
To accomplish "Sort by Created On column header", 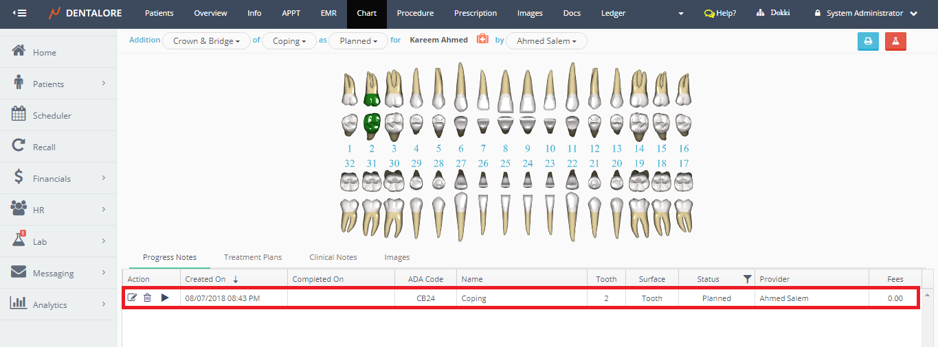I will click(x=205, y=279).
